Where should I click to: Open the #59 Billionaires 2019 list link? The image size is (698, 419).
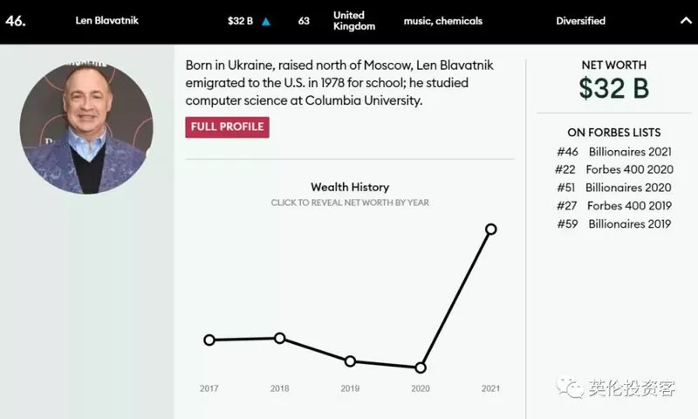614,224
